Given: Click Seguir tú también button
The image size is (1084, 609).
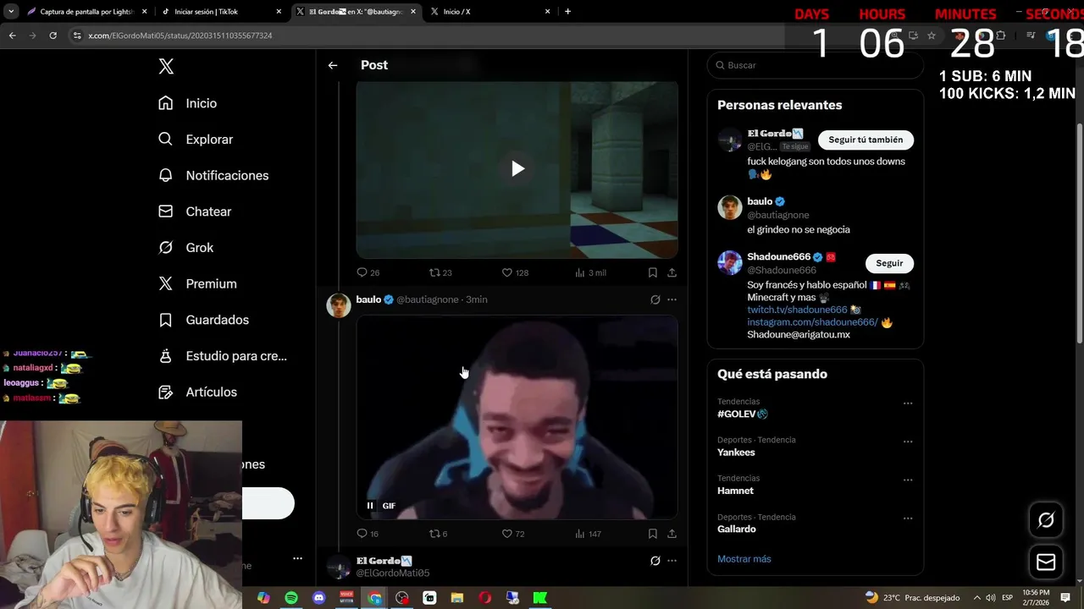Looking at the screenshot, I should (x=866, y=140).
